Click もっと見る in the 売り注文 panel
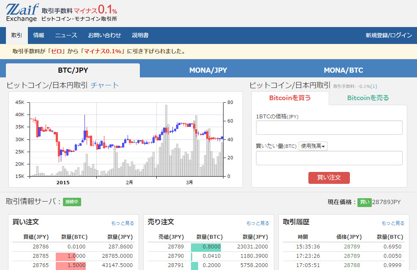417x270 pixels. pos(258,223)
